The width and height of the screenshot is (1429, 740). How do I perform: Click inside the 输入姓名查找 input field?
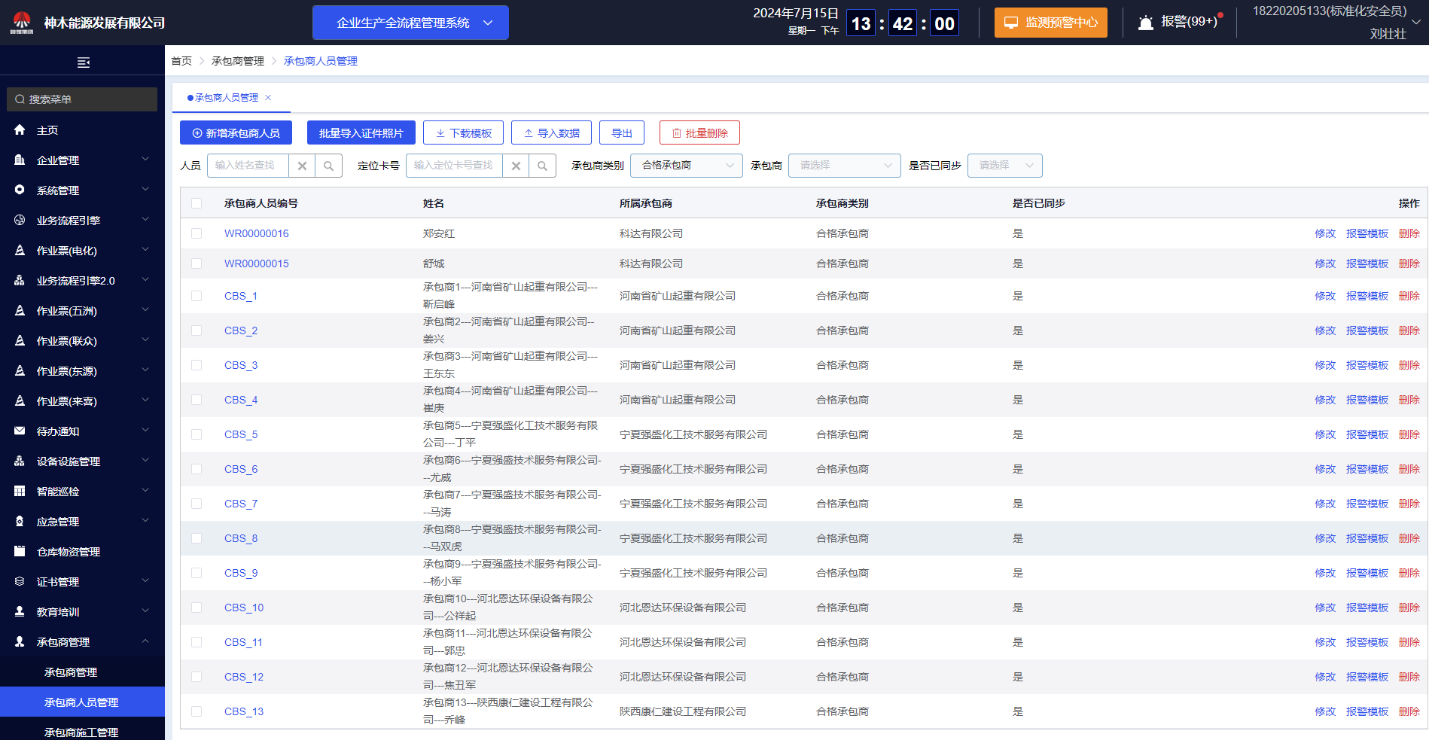[x=247, y=165]
